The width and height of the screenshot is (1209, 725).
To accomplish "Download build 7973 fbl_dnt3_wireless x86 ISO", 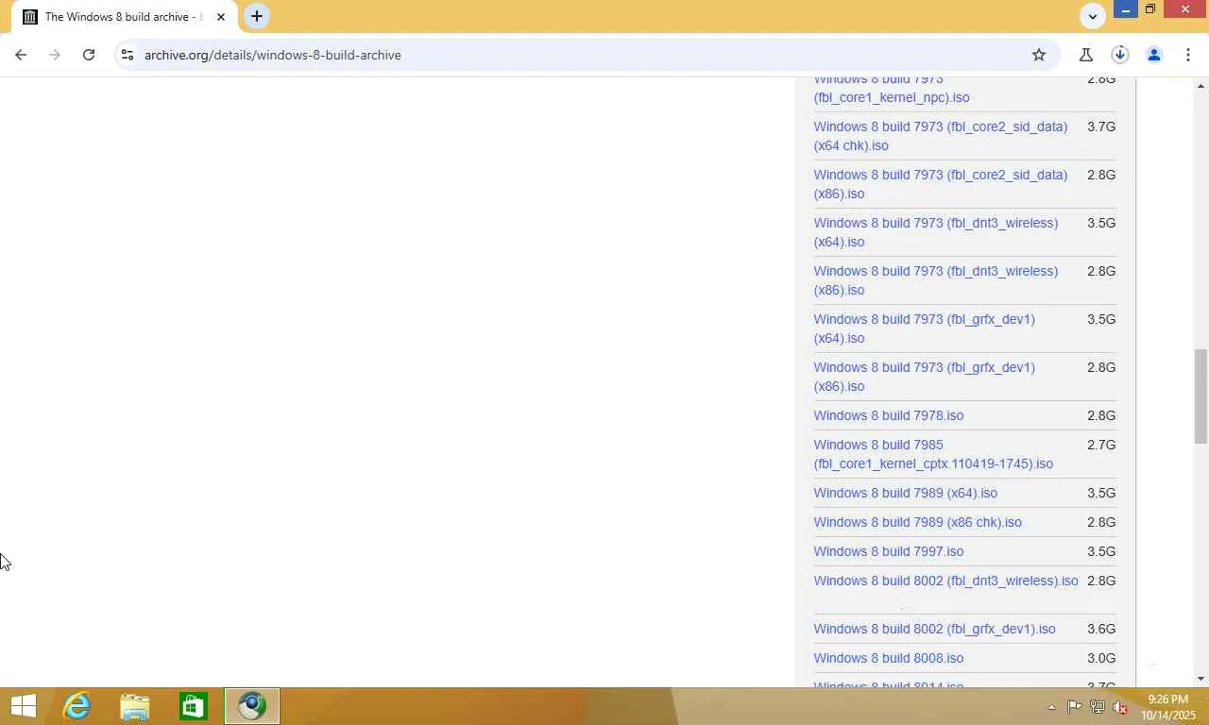I will tap(936, 280).
